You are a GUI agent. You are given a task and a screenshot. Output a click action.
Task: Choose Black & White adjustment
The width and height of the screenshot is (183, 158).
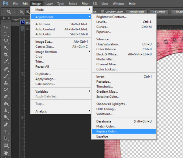click(124, 54)
